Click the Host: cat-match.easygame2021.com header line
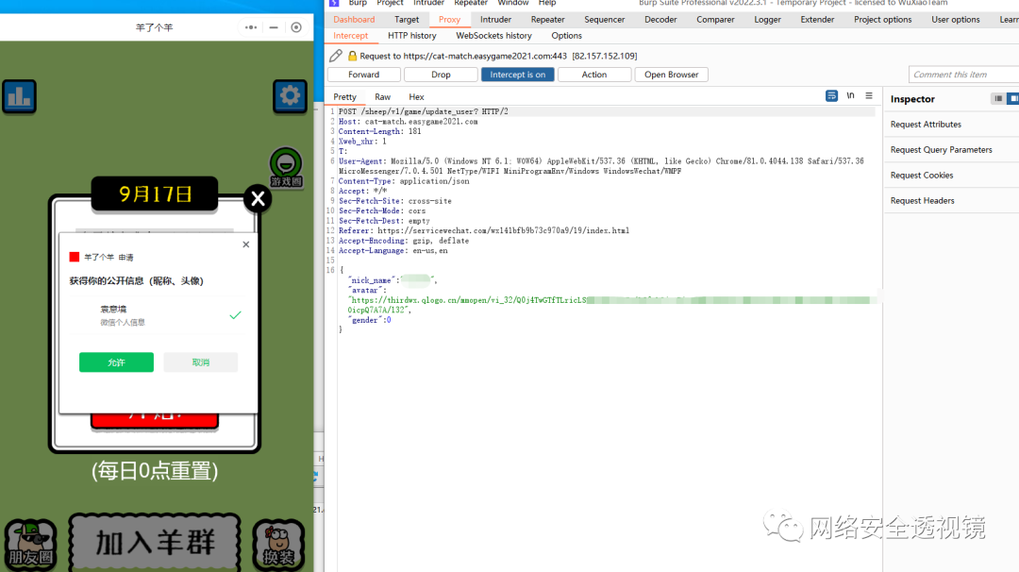Screen dimensions: 1019x572 pos(409,122)
